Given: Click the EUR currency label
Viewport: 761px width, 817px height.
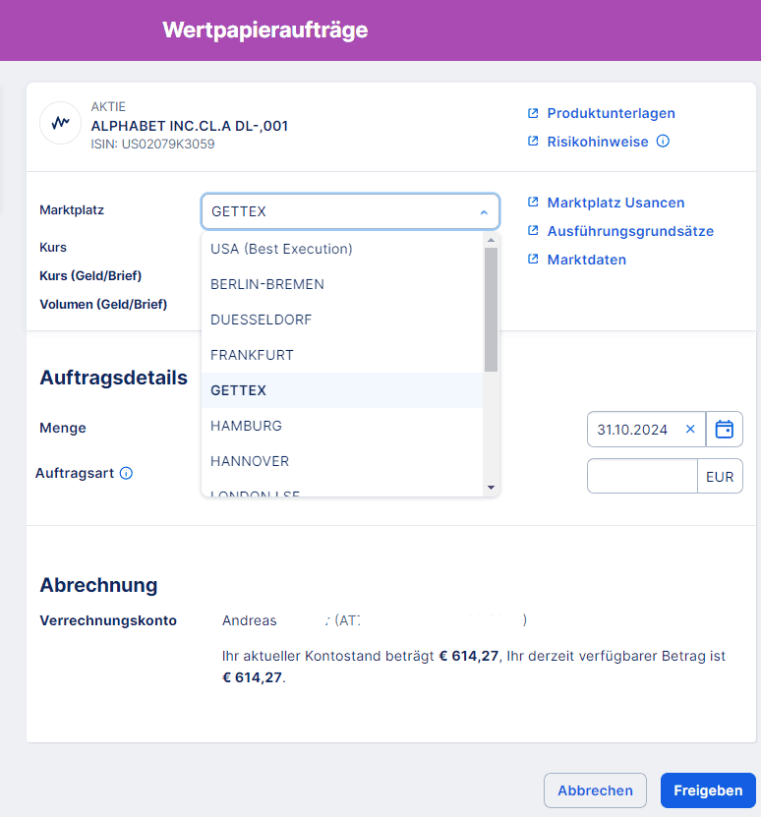Looking at the screenshot, I should pyautogui.click(x=720, y=477).
